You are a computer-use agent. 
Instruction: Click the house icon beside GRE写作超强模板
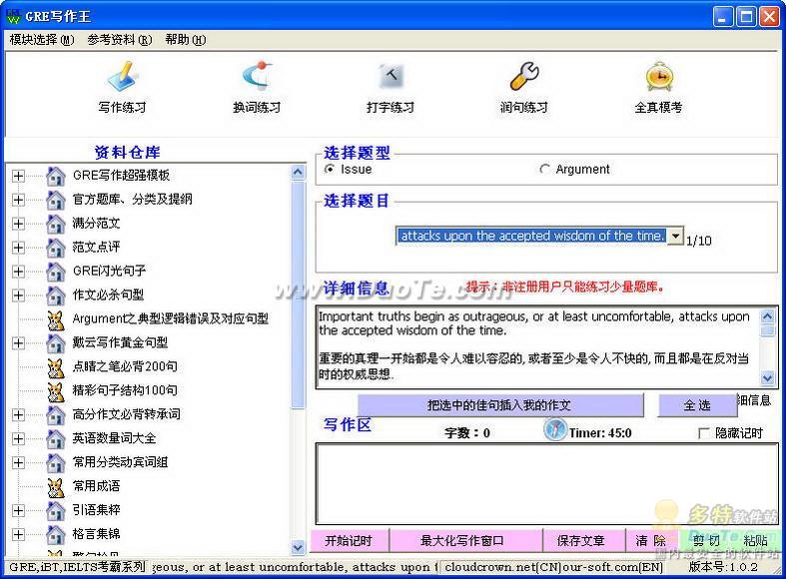(56, 176)
